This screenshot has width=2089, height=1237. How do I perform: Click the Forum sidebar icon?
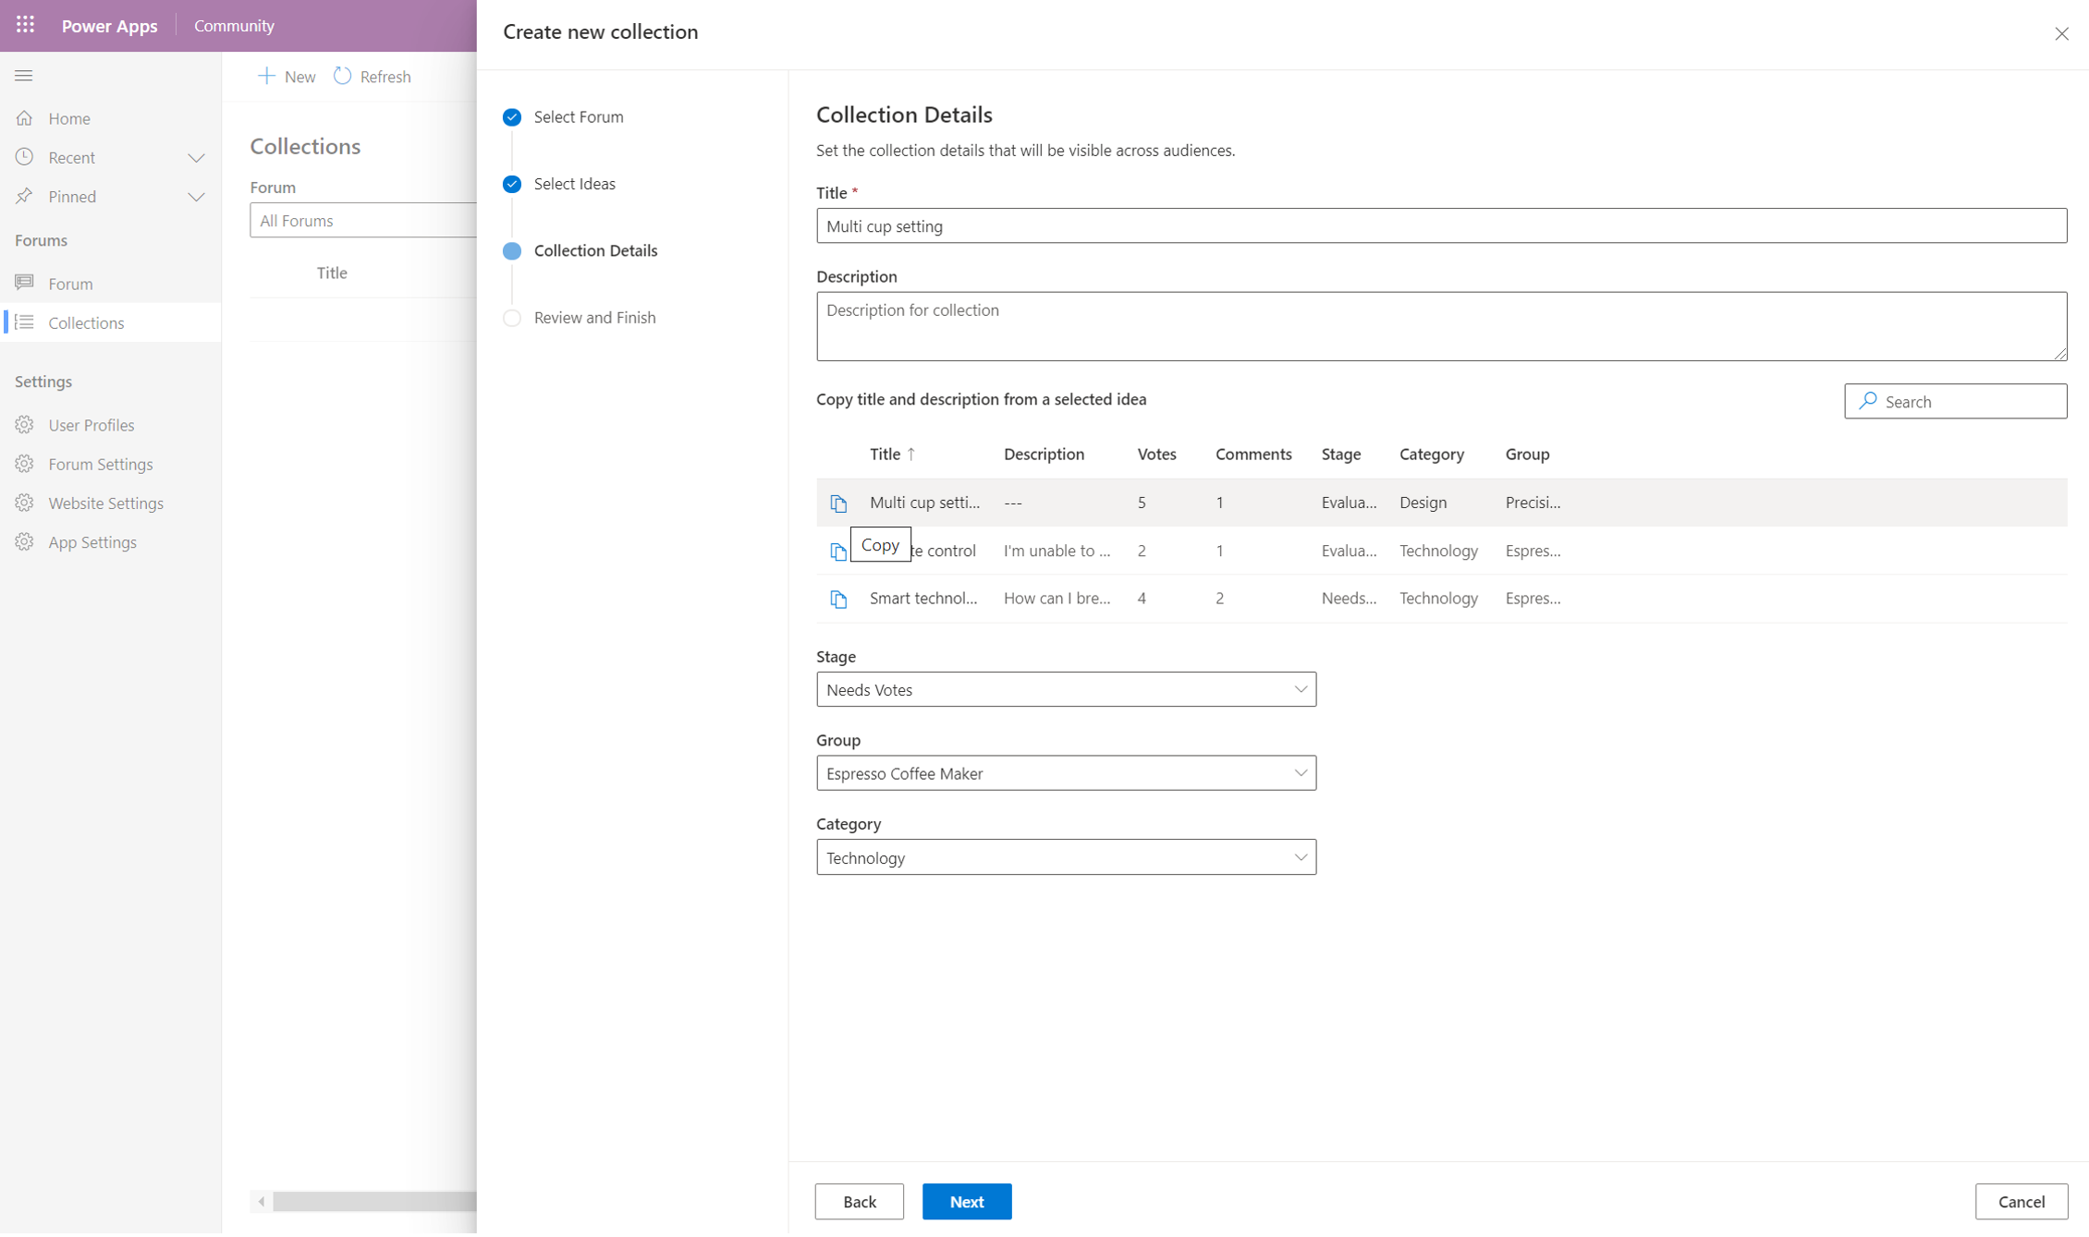[24, 283]
